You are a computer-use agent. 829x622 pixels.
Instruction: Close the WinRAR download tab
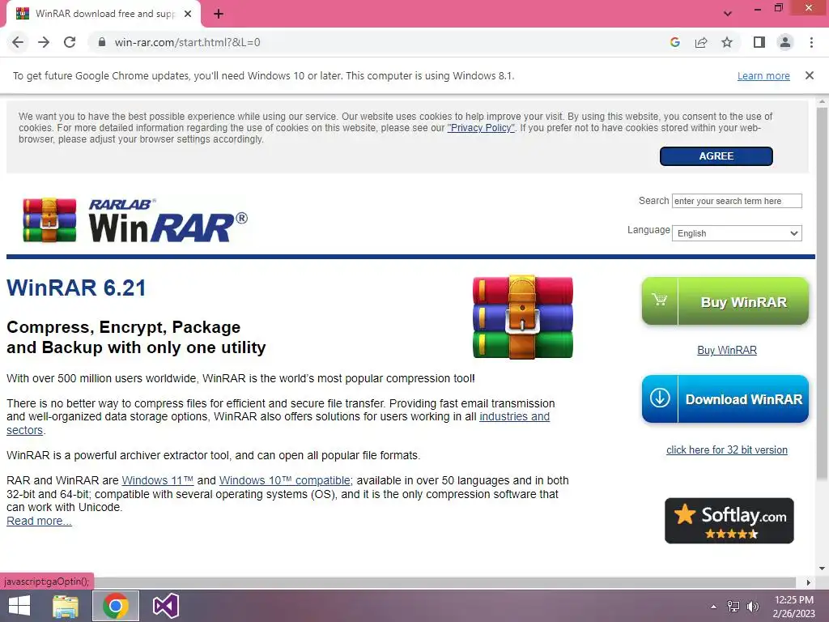point(188,15)
